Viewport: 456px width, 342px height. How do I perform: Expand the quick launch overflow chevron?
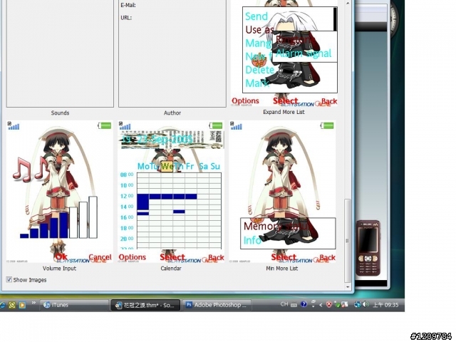[x=33, y=303]
